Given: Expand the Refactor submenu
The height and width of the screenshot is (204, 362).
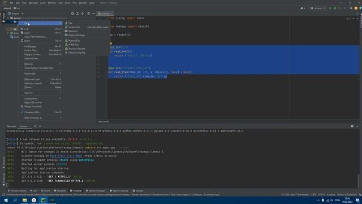Looking at the screenshot, I should 41,64.
